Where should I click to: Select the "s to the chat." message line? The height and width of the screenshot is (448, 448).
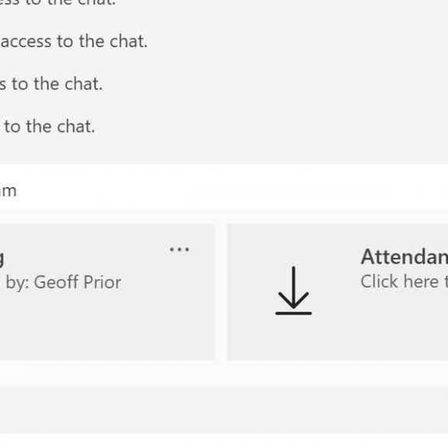[x=51, y=84]
